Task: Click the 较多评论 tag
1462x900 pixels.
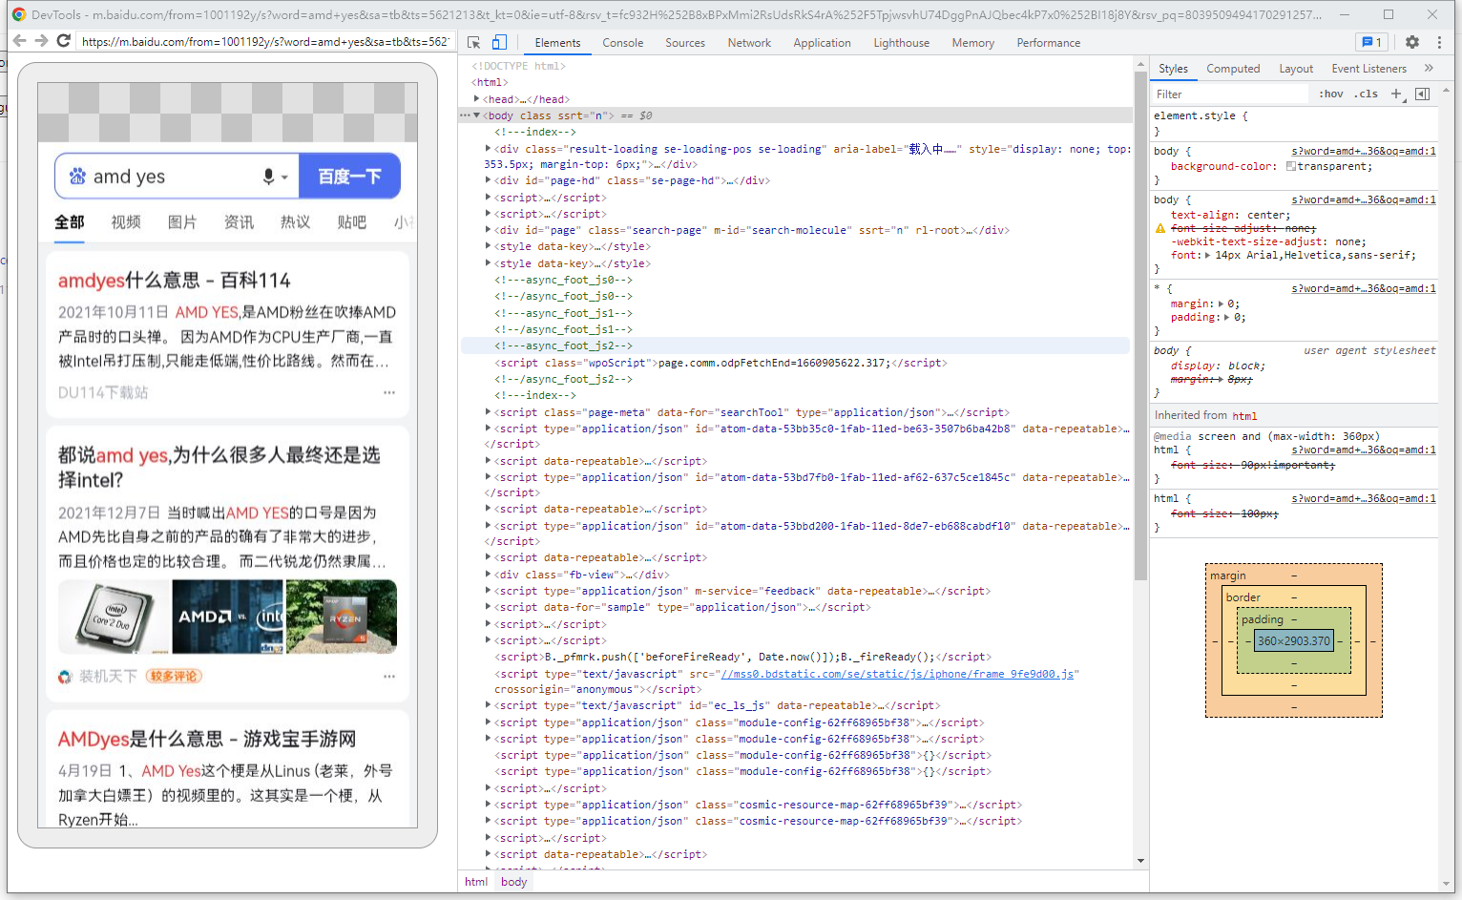Action: (174, 676)
